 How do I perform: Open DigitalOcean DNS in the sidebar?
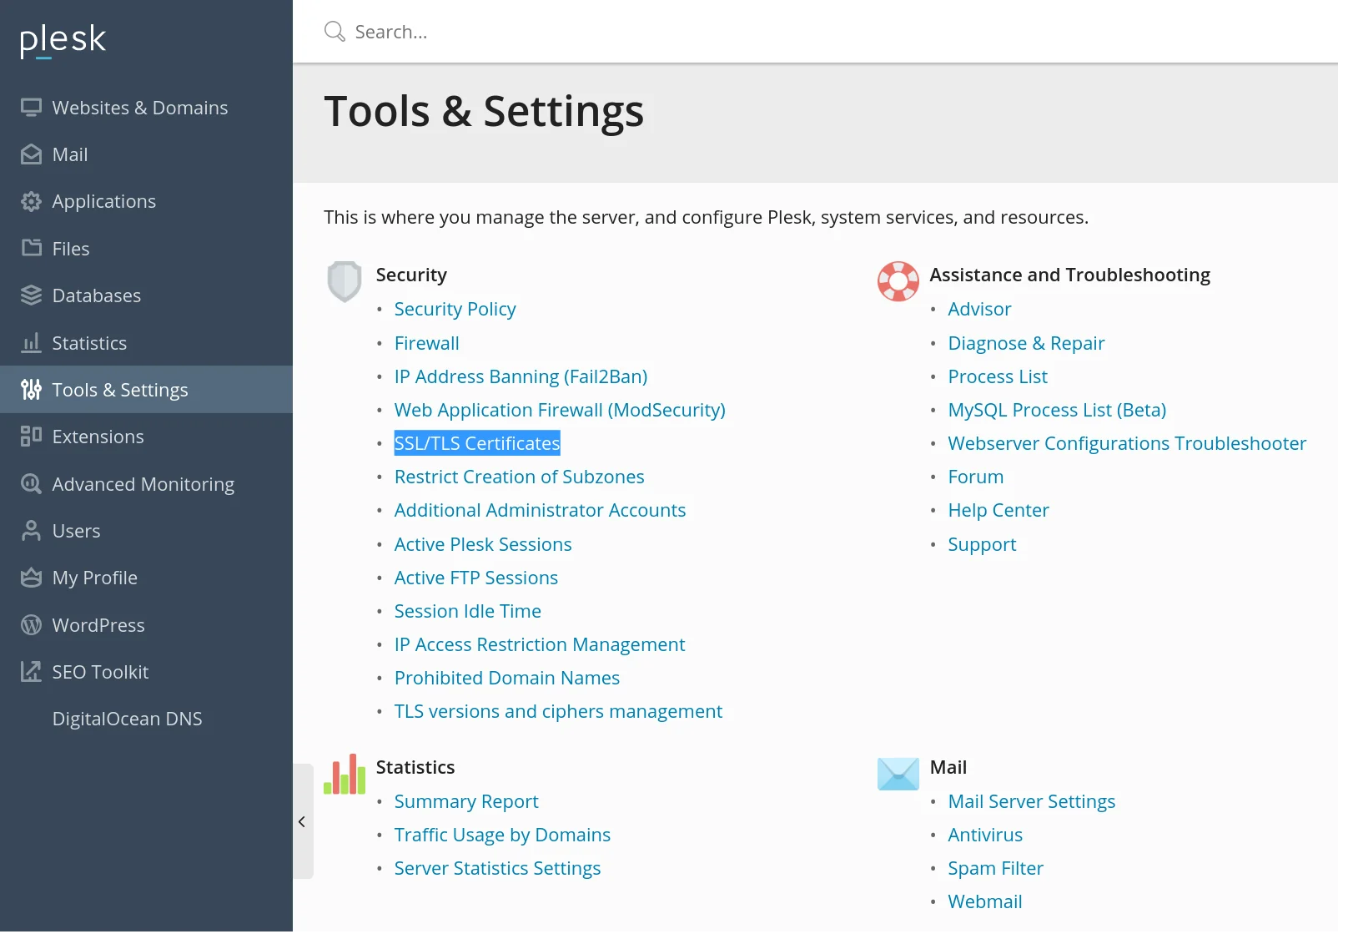point(127,719)
